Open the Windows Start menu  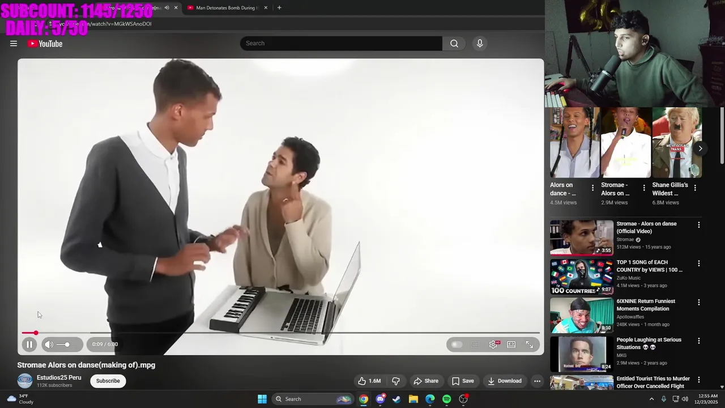point(262,399)
